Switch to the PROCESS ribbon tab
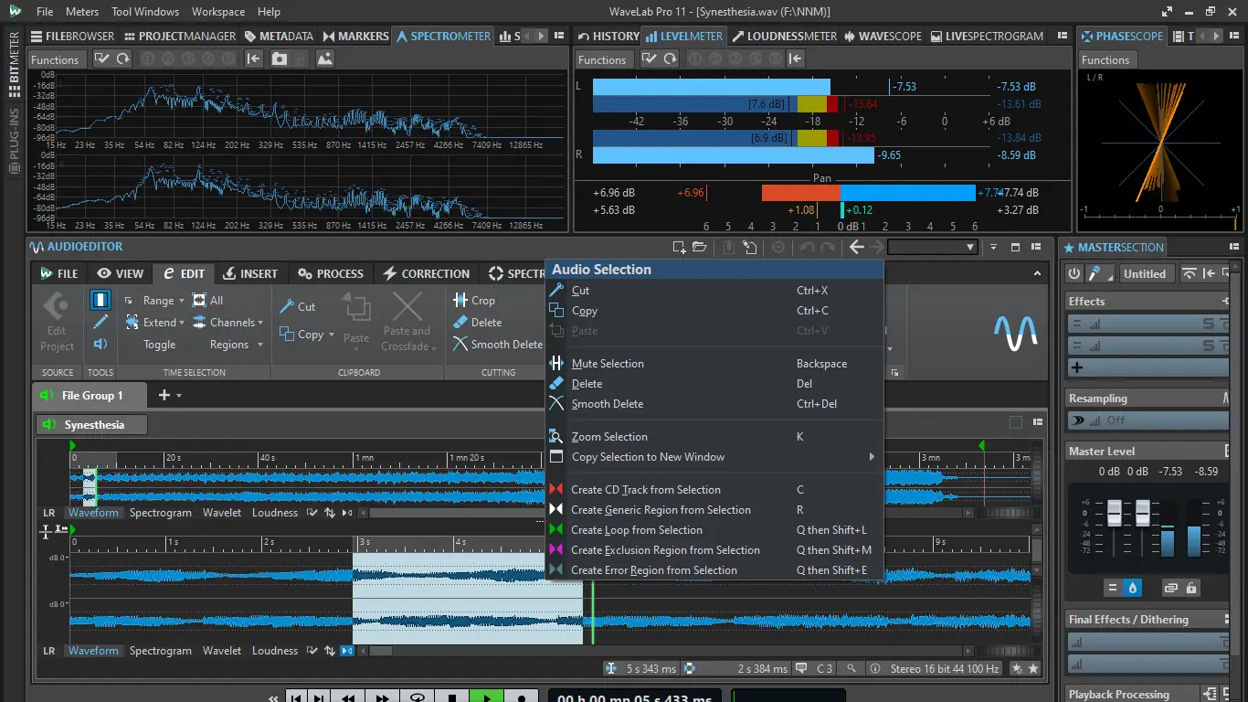Viewport: 1248px width, 702px height. click(331, 273)
